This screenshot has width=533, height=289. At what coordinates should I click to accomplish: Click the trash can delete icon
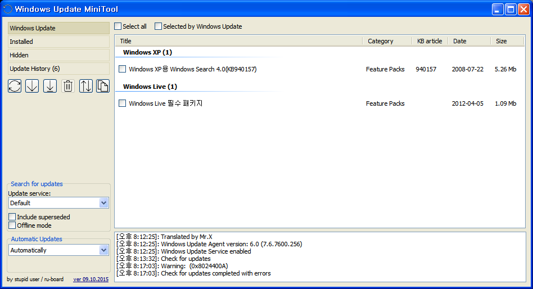[68, 86]
